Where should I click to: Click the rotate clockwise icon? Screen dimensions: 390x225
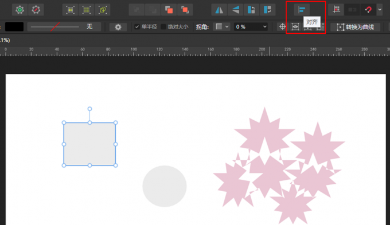tap(267, 10)
